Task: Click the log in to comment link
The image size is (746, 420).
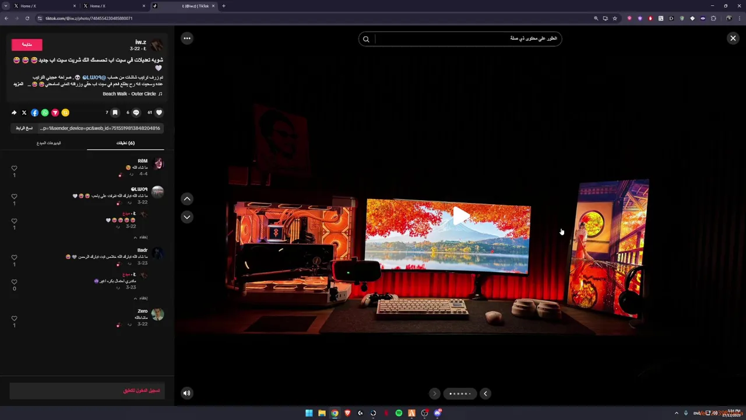Action: click(142, 391)
